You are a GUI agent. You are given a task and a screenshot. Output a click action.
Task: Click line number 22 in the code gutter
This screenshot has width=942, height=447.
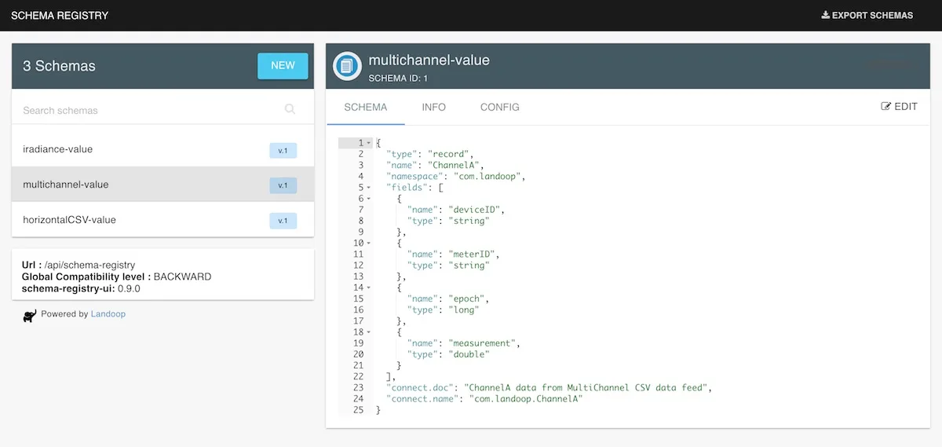359,377
